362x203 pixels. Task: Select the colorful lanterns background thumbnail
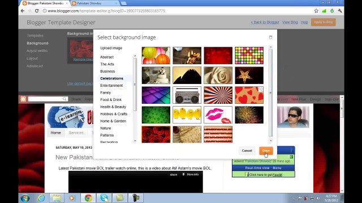coord(156,55)
